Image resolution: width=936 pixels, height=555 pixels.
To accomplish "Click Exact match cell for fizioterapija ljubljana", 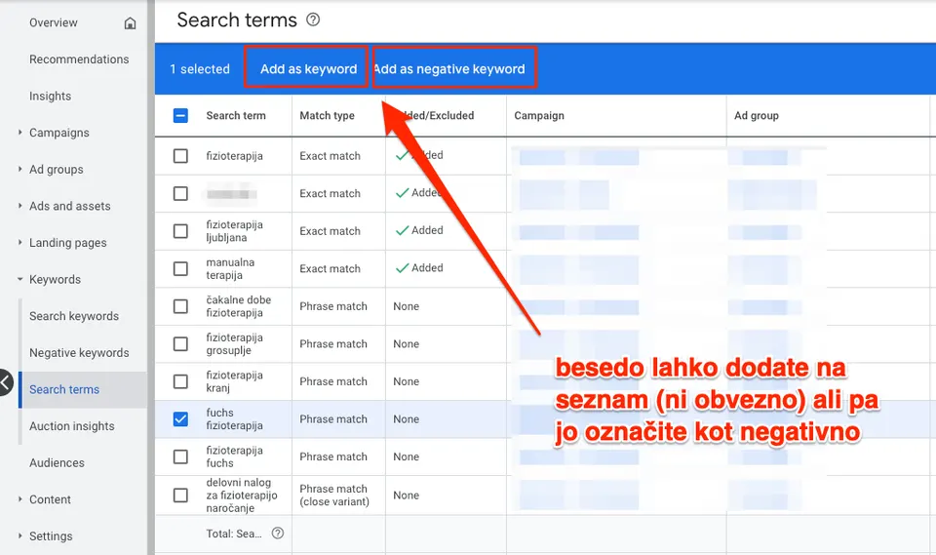I will tap(331, 231).
